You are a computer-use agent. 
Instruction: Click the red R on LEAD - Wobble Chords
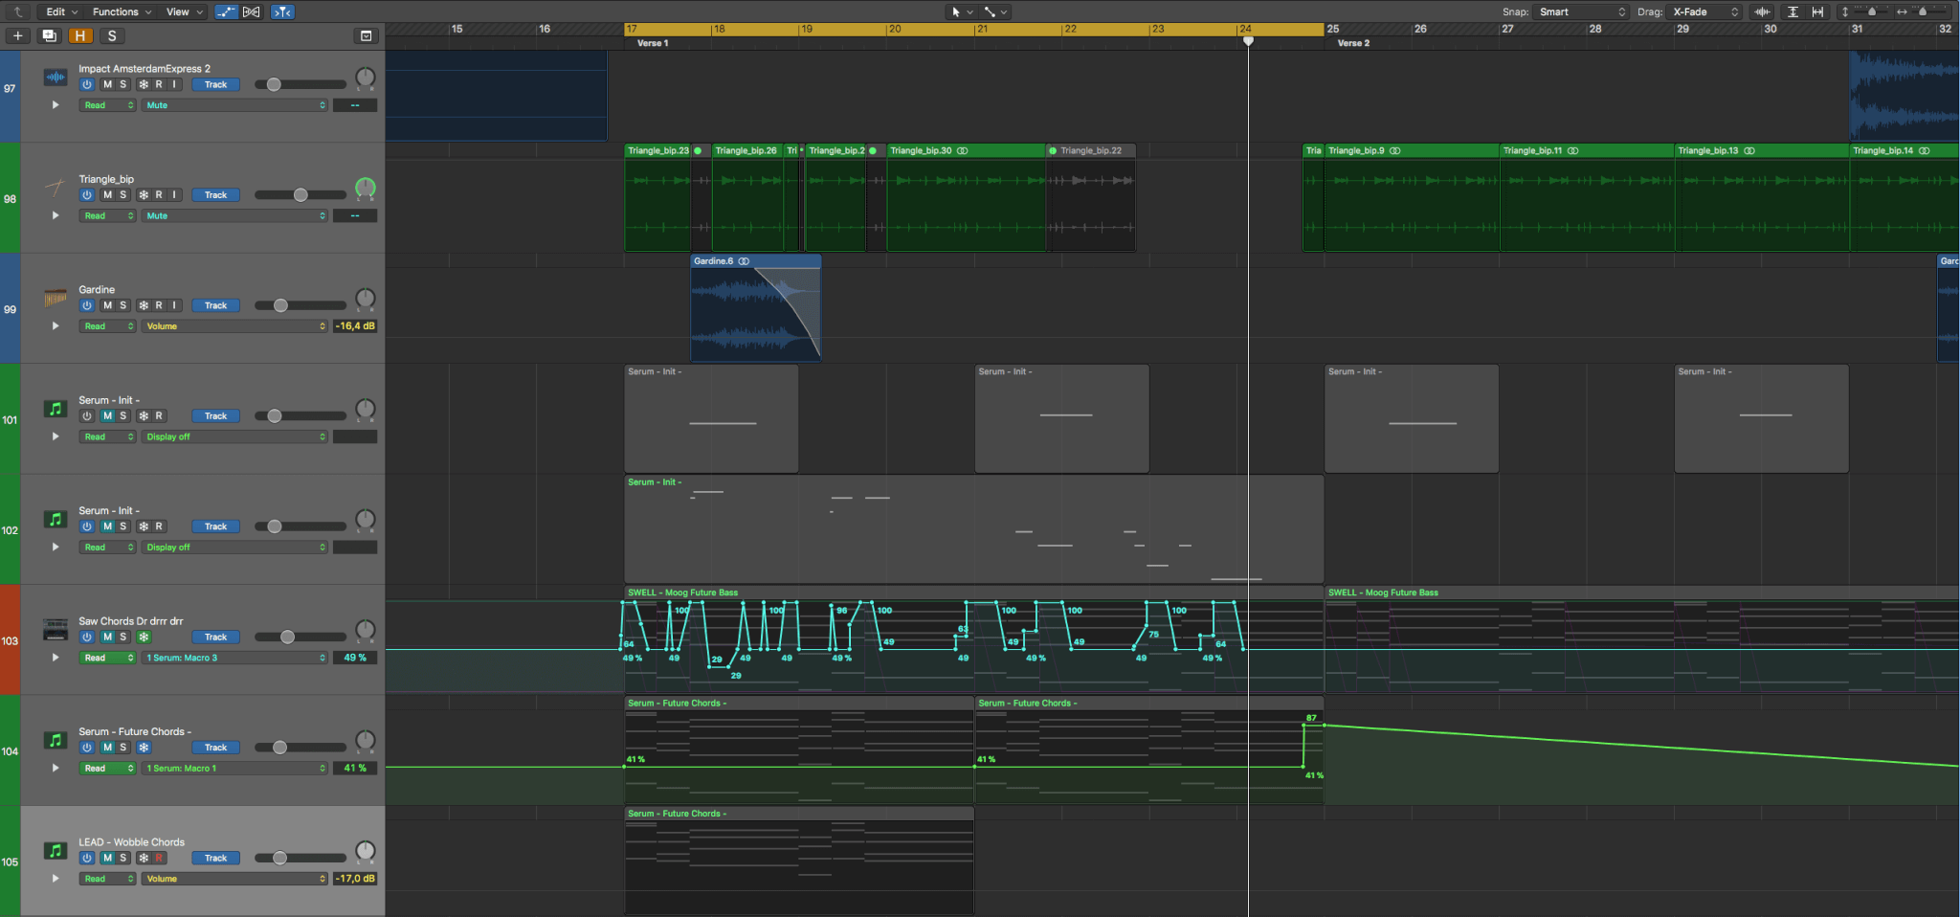pos(159,858)
